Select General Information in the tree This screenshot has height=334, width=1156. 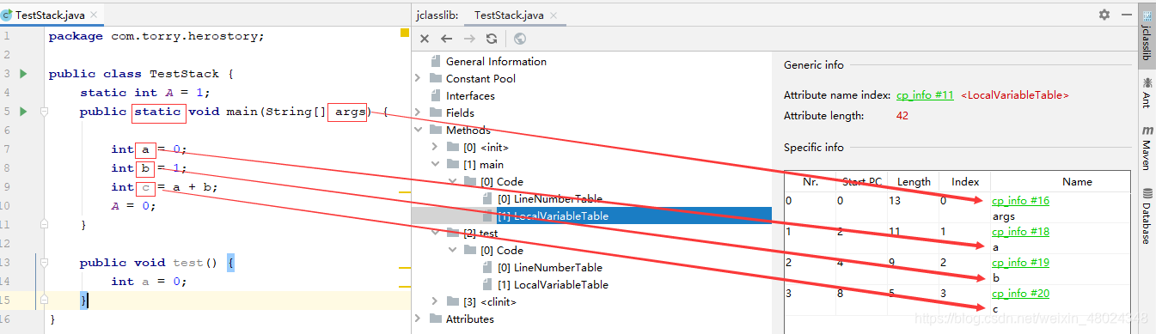click(x=496, y=61)
